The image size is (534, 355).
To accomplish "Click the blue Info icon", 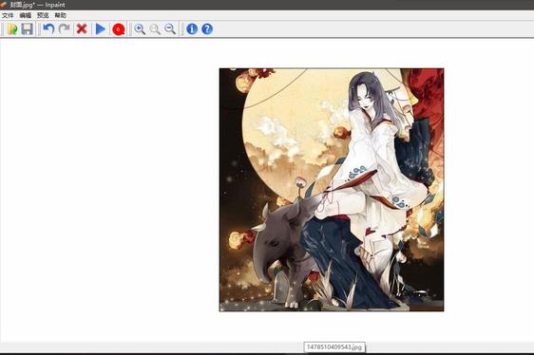I will pos(192,29).
